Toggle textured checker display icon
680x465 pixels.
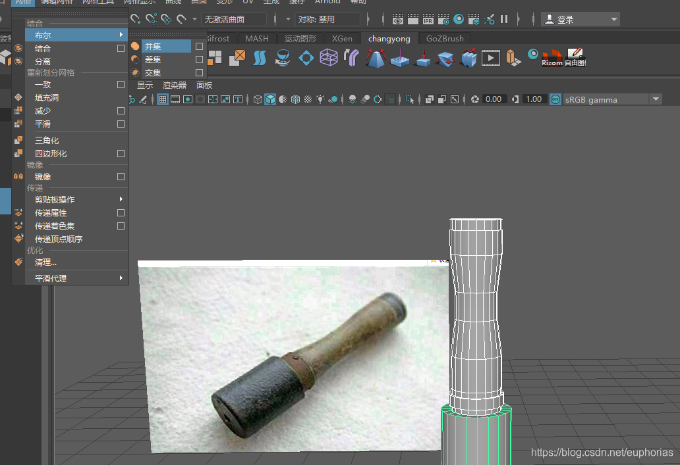tap(308, 99)
